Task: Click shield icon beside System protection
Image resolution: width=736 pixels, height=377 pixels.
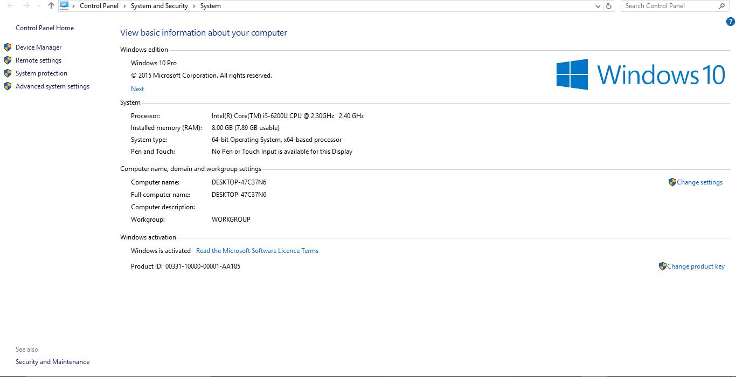Action: coord(8,73)
